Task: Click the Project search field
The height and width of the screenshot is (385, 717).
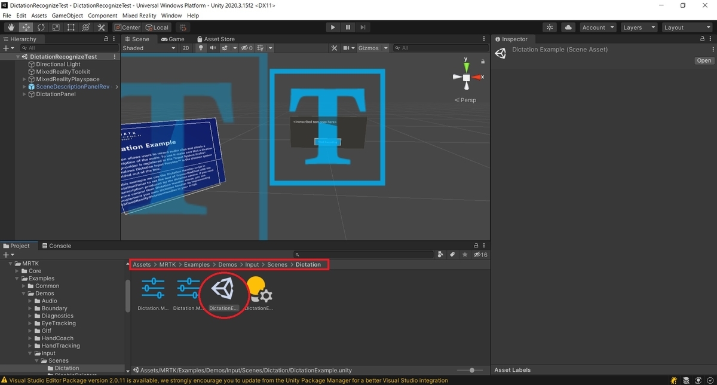Action: pos(364,255)
